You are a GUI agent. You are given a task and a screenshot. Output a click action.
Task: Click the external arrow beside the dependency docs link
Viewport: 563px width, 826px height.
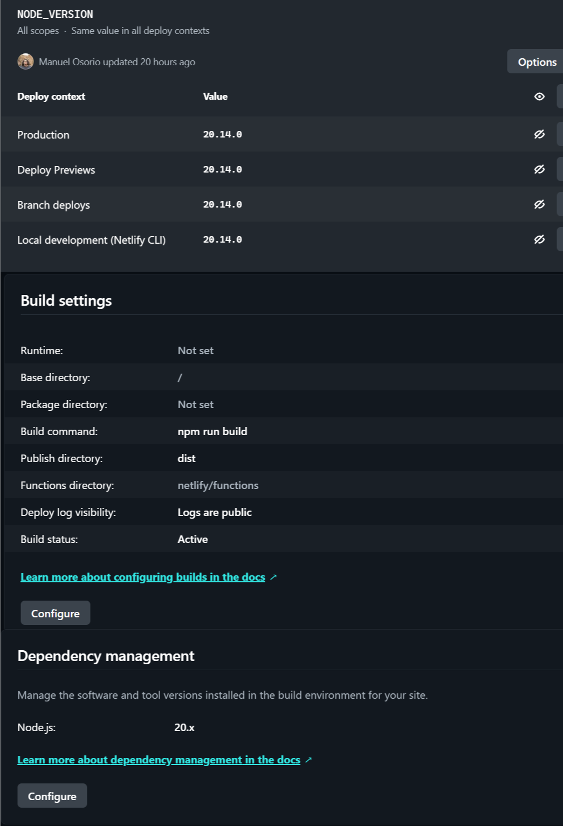coord(308,760)
